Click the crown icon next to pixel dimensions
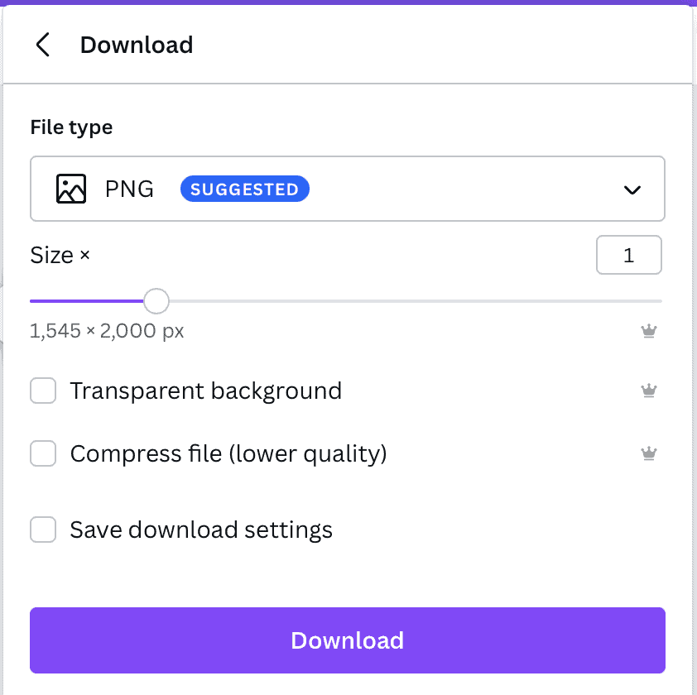Screen dimensions: 697x695 [x=648, y=331]
